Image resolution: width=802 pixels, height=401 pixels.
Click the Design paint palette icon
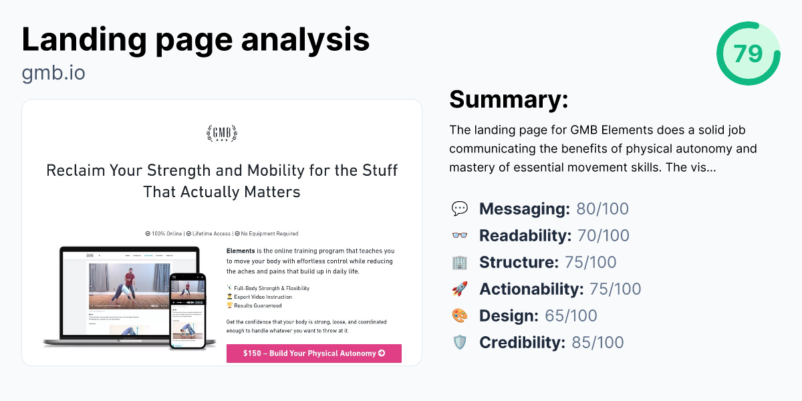click(459, 315)
